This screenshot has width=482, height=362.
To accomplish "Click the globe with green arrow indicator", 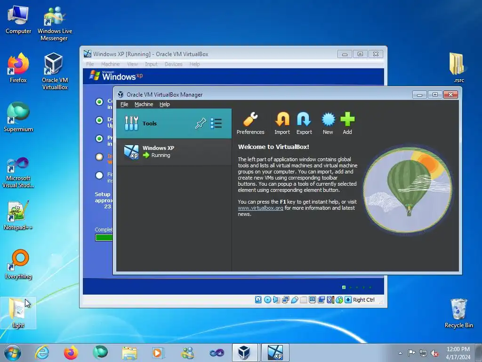I will (339, 299).
